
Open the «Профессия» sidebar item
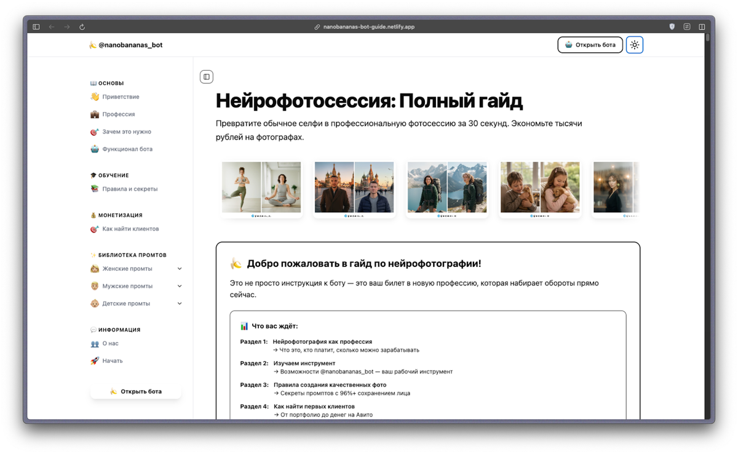119,114
